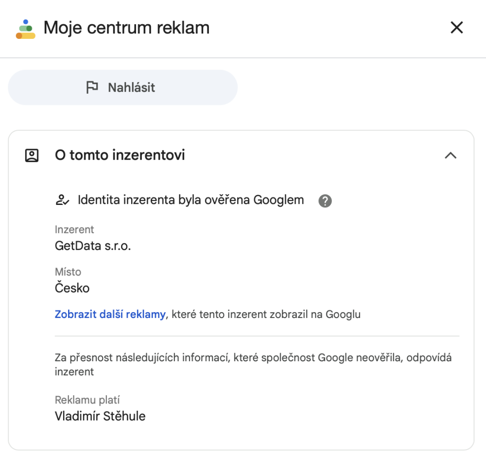Image resolution: width=486 pixels, height=454 pixels.
Task: Open the Zobrazit další reklamy link
Action: 110,314
